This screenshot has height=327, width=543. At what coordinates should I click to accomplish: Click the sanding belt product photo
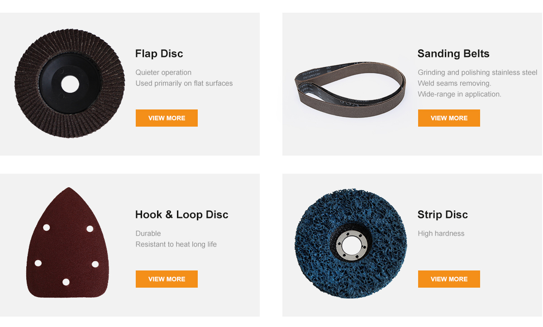point(350,90)
